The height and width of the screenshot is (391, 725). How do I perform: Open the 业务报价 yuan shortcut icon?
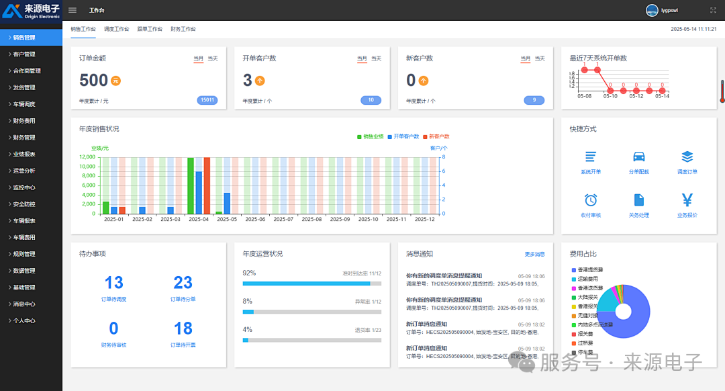point(687,200)
